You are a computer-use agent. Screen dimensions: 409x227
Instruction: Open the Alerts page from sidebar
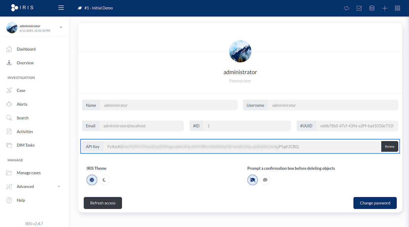coord(22,104)
